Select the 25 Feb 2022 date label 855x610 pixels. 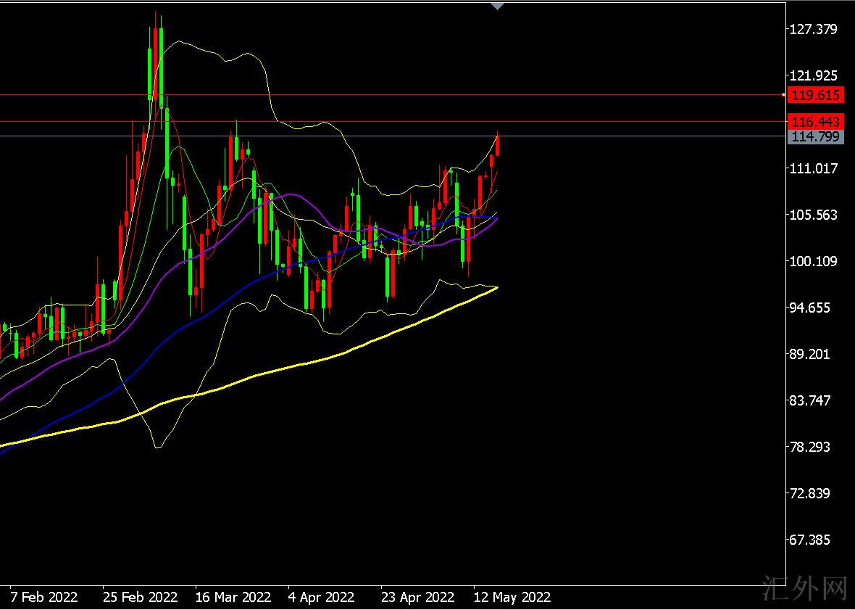click(x=140, y=598)
